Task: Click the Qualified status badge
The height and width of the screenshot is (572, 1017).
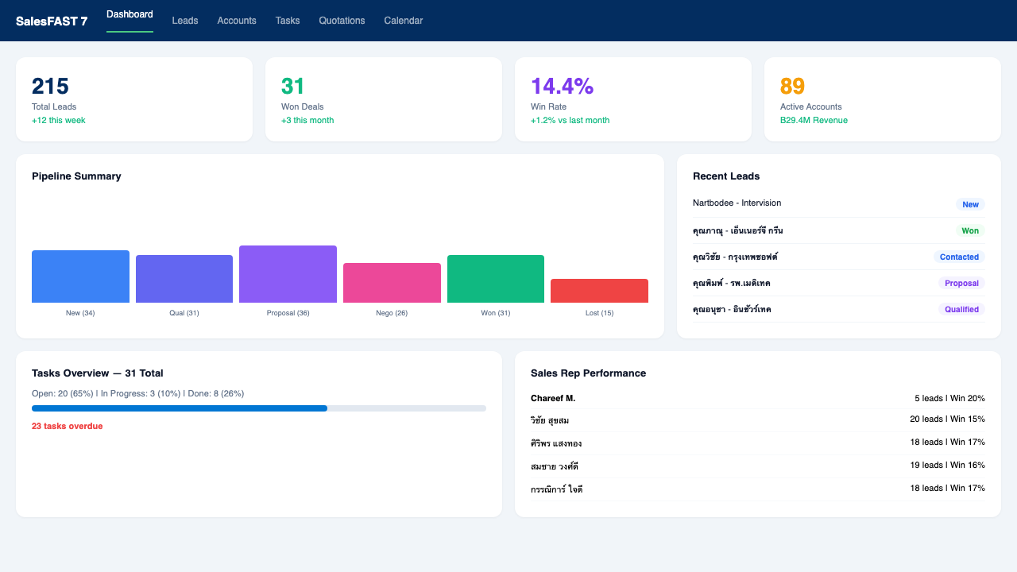Action: coord(961,309)
